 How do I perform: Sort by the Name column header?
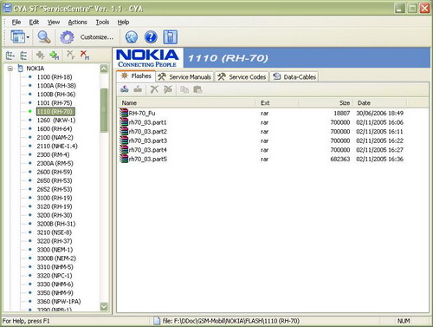tap(187, 103)
